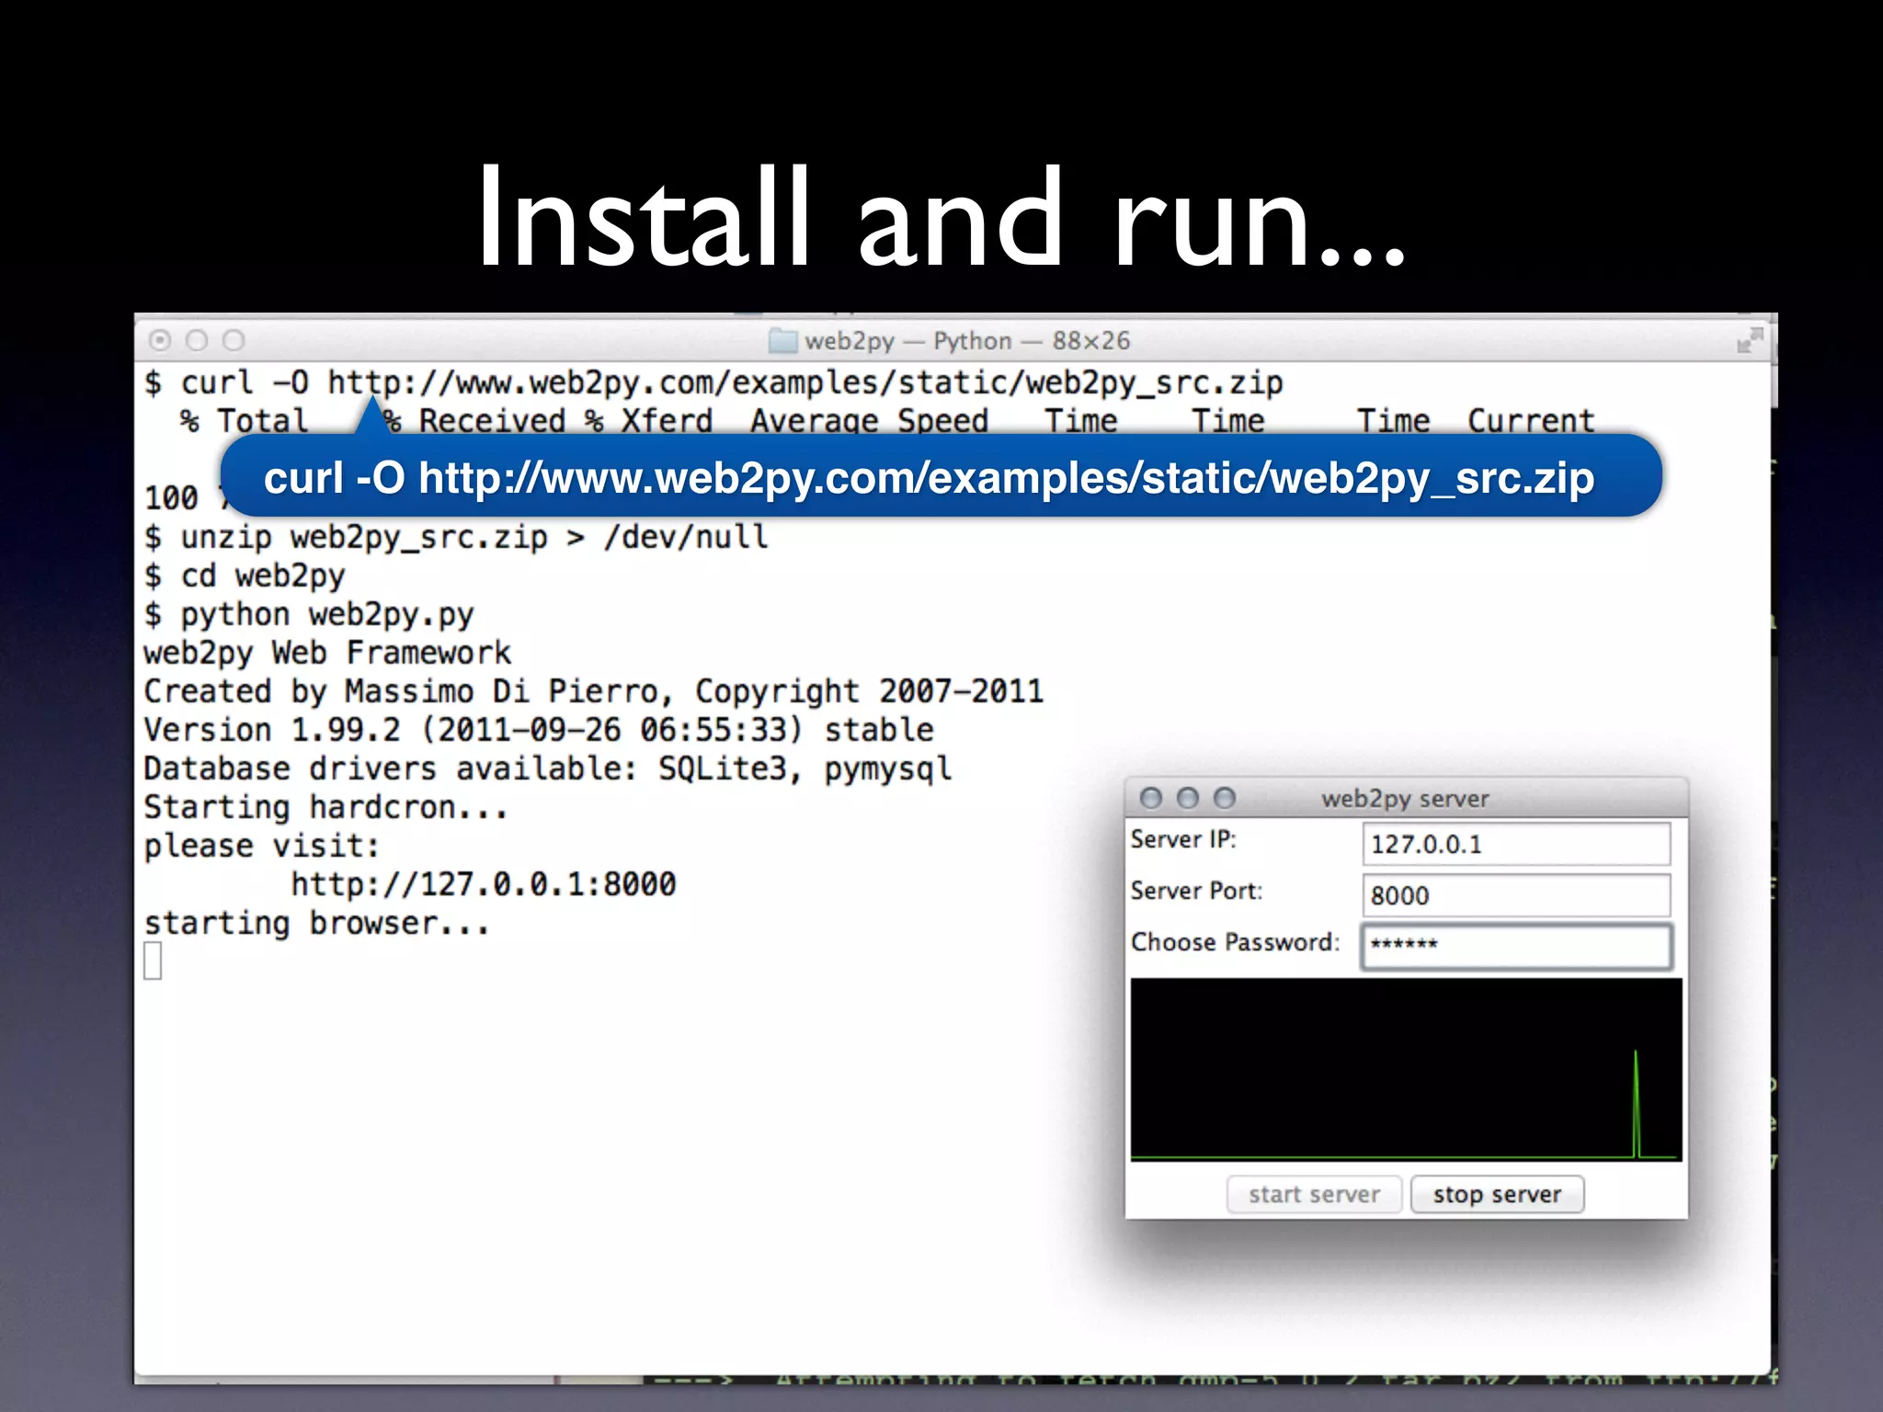Image resolution: width=1883 pixels, height=1412 pixels.
Task: Click the 'web2py Web Framework' line
Action: click(327, 653)
